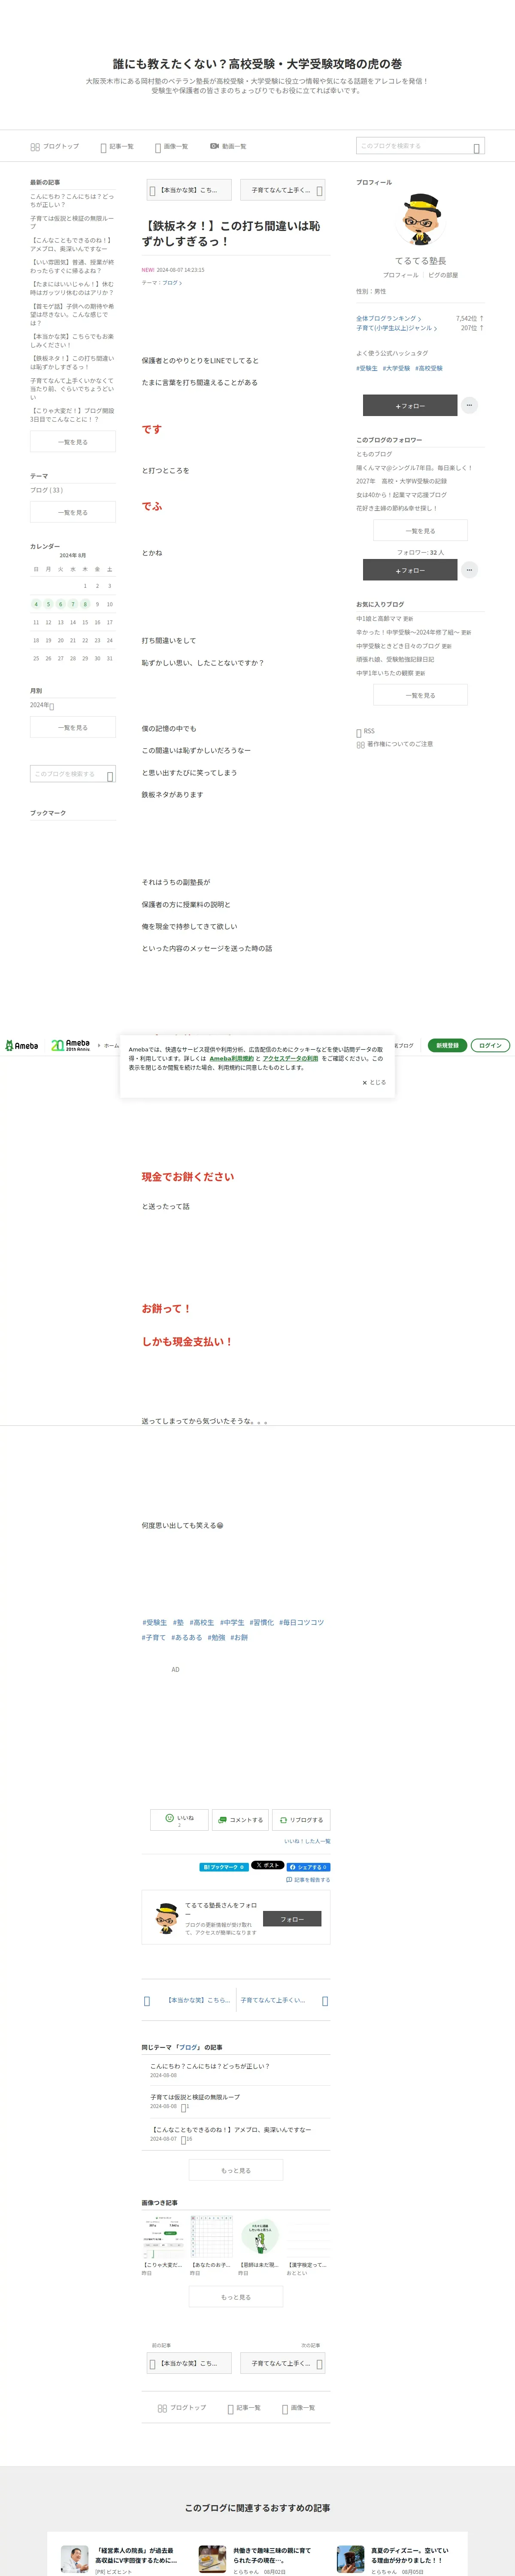Click the B!ブックマーク share button
Viewport: 515px width, 2576px height.
click(x=223, y=1867)
